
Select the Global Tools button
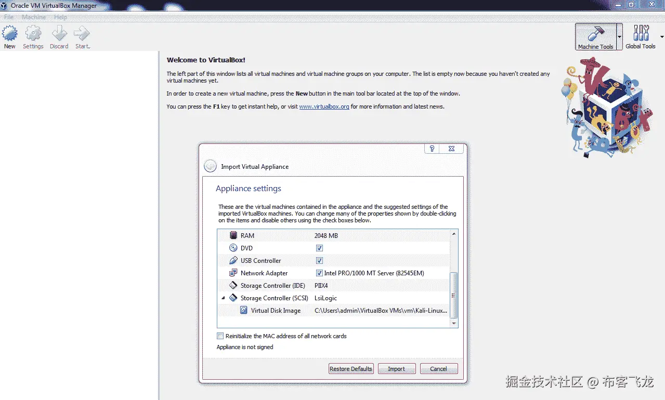pyautogui.click(x=640, y=37)
